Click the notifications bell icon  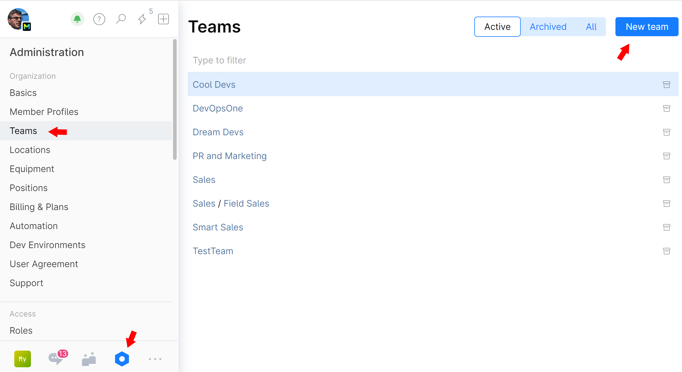[x=77, y=19]
